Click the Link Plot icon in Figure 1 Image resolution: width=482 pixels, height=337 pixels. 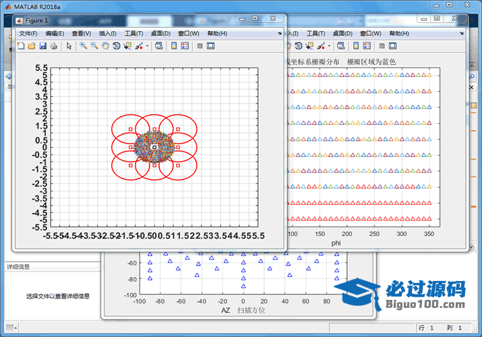coord(158,46)
